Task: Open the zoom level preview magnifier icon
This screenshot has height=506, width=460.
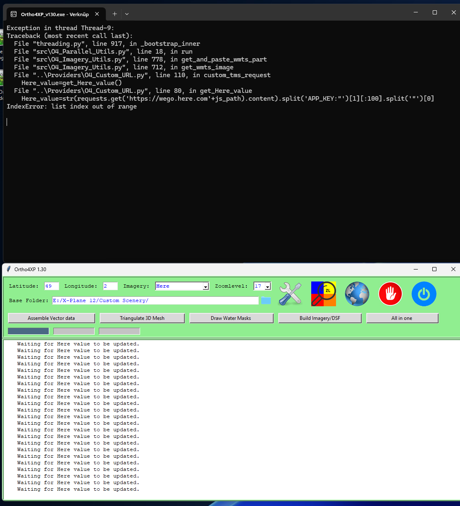Action: pyautogui.click(x=324, y=294)
